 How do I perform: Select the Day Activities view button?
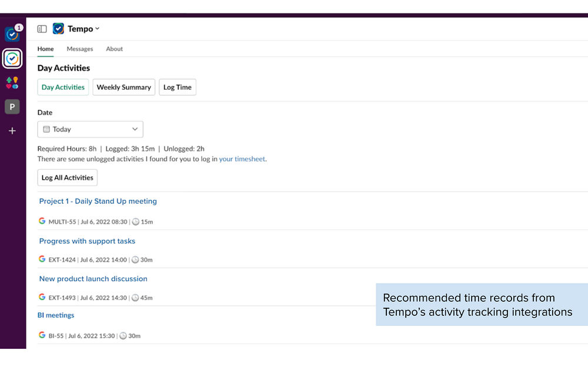[x=63, y=87]
